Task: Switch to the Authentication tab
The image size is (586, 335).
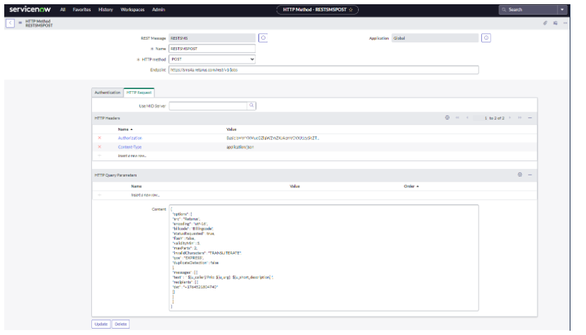Action: (x=108, y=92)
